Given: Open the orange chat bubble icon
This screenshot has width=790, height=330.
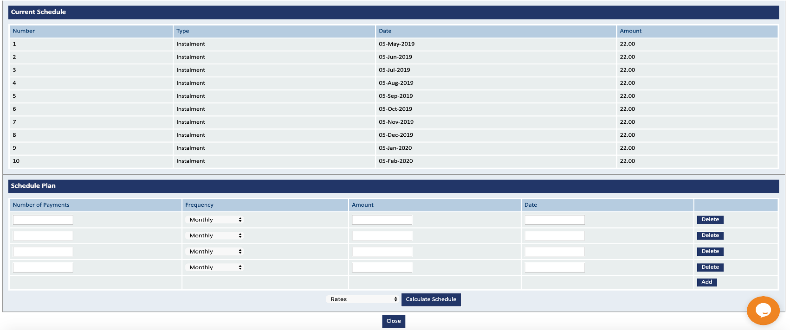Looking at the screenshot, I should [763, 311].
